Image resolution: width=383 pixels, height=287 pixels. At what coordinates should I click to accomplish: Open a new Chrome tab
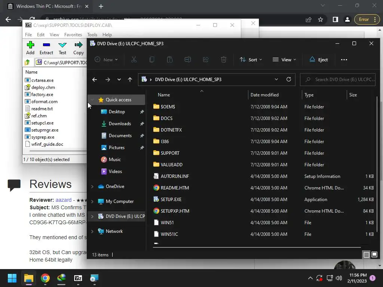101,6
